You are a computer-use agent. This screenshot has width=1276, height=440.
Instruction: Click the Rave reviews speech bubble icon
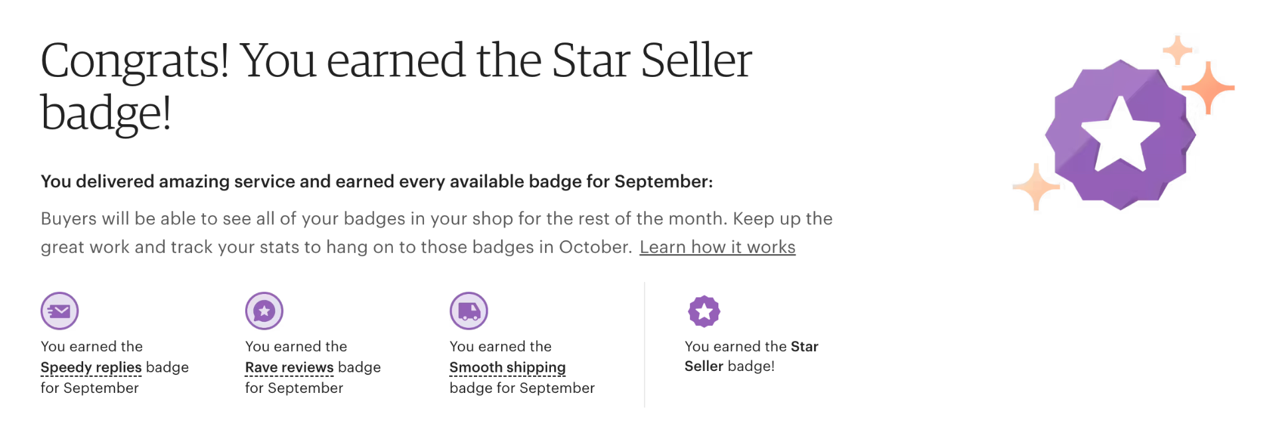tap(265, 311)
